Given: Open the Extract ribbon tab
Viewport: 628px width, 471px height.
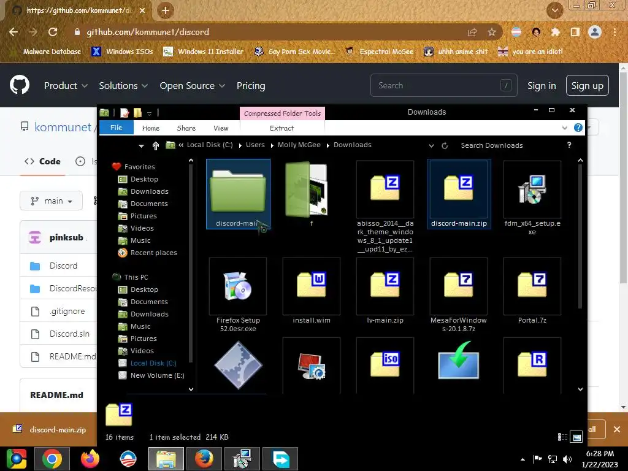Looking at the screenshot, I should click(281, 128).
